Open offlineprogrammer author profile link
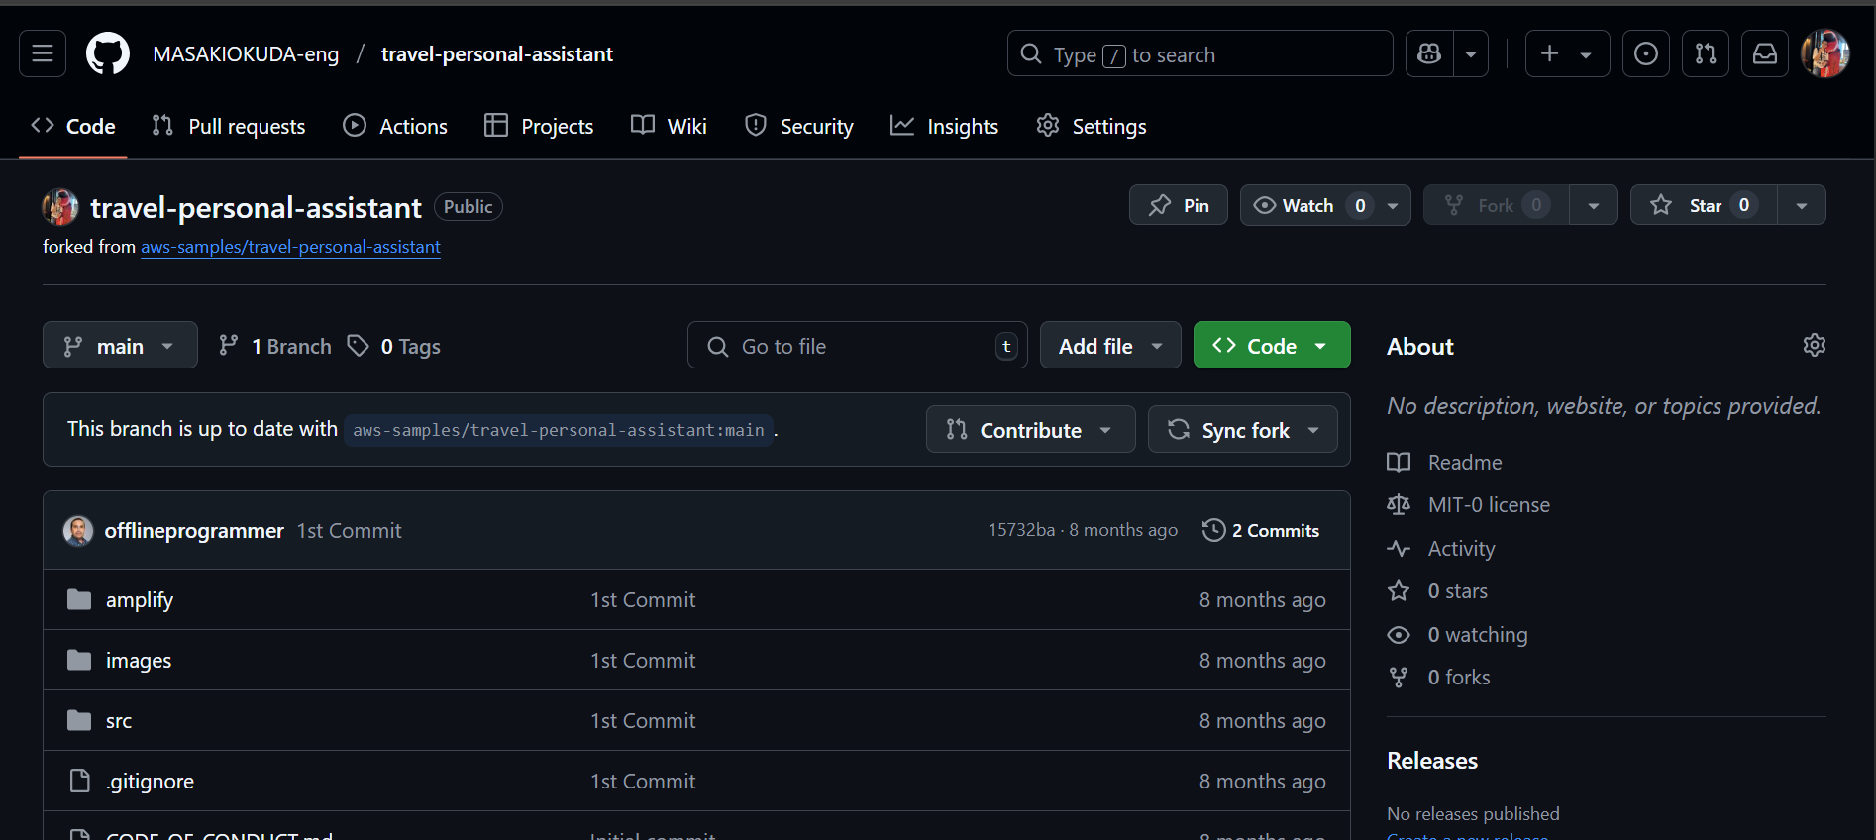Viewport: 1876px width, 840px height. [x=194, y=531]
